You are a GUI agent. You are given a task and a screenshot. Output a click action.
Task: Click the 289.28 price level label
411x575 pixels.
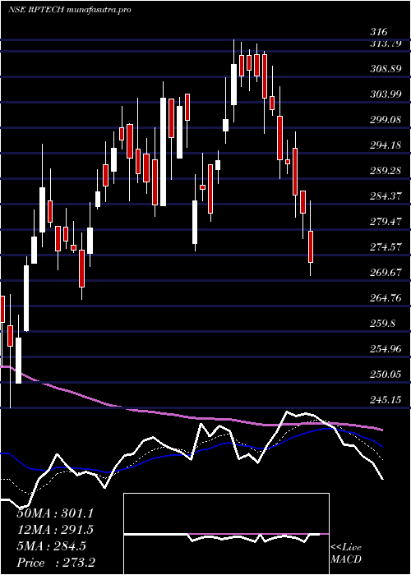coord(385,171)
